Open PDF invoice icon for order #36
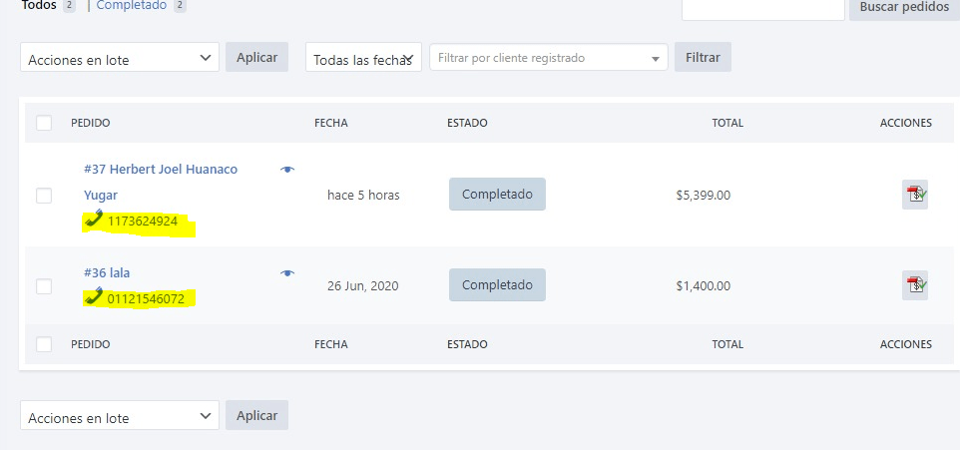Viewport: 960px width, 450px height. click(x=915, y=285)
